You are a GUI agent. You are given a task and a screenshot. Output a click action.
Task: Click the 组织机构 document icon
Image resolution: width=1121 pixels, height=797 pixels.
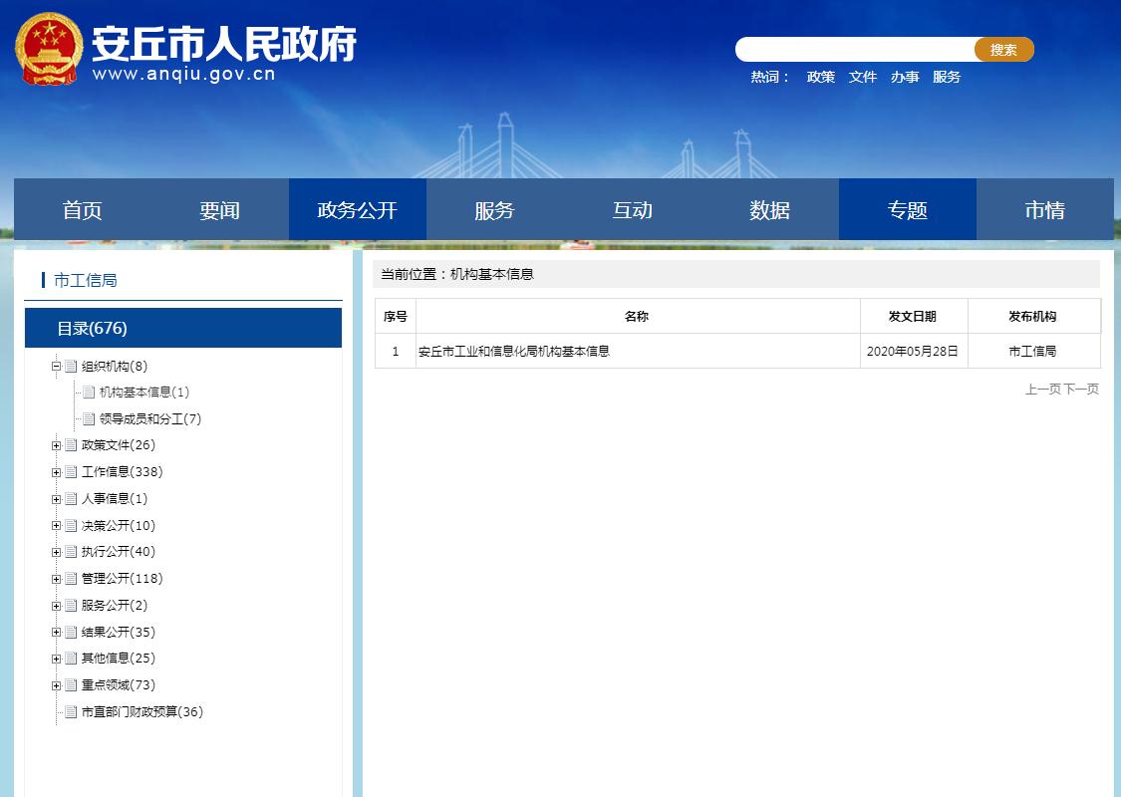point(71,367)
